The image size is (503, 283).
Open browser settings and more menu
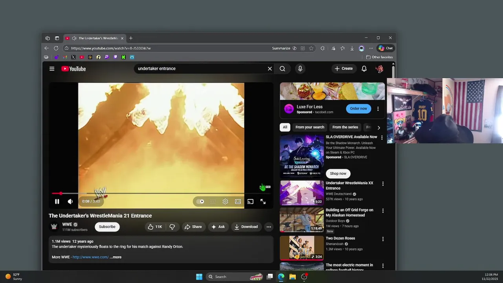pos(371,48)
